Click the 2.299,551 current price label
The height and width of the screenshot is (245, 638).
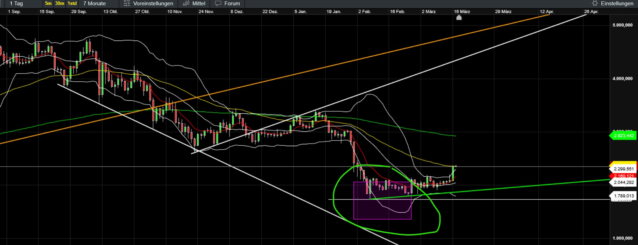(623, 169)
